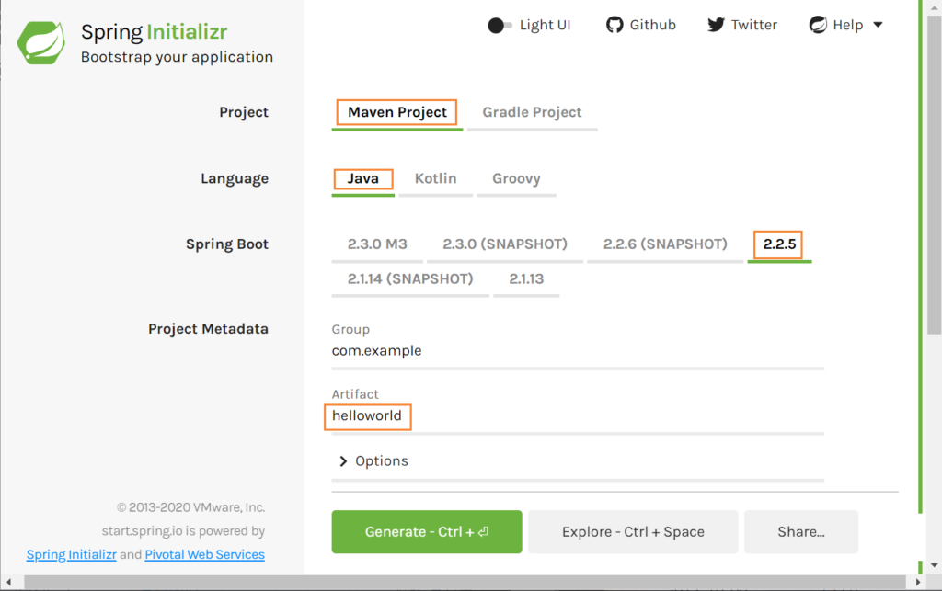The width and height of the screenshot is (942, 591).
Task: Select Spring Boot 2.3.0 M3
Action: pyautogui.click(x=377, y=244)
